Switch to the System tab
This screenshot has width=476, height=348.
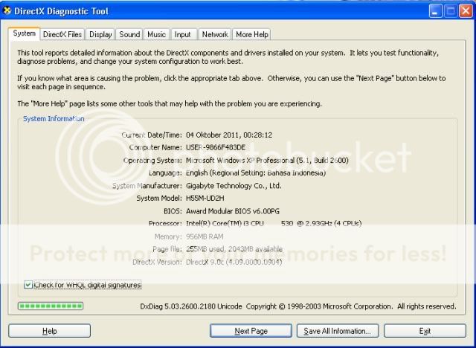pyautogui.click(x=24, y=33)
